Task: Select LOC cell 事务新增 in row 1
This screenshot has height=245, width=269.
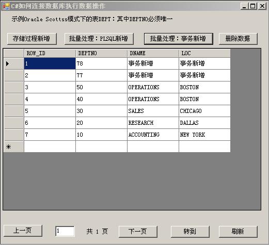Action: [204, 63]
